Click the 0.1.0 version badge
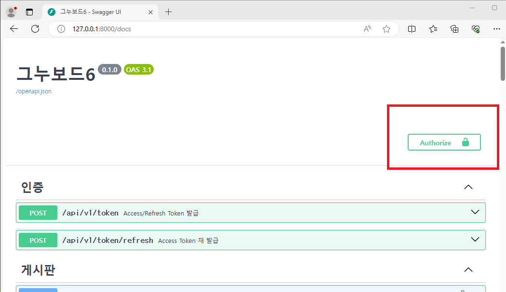This screenshot has width=506, height=292. pos(109,70)
